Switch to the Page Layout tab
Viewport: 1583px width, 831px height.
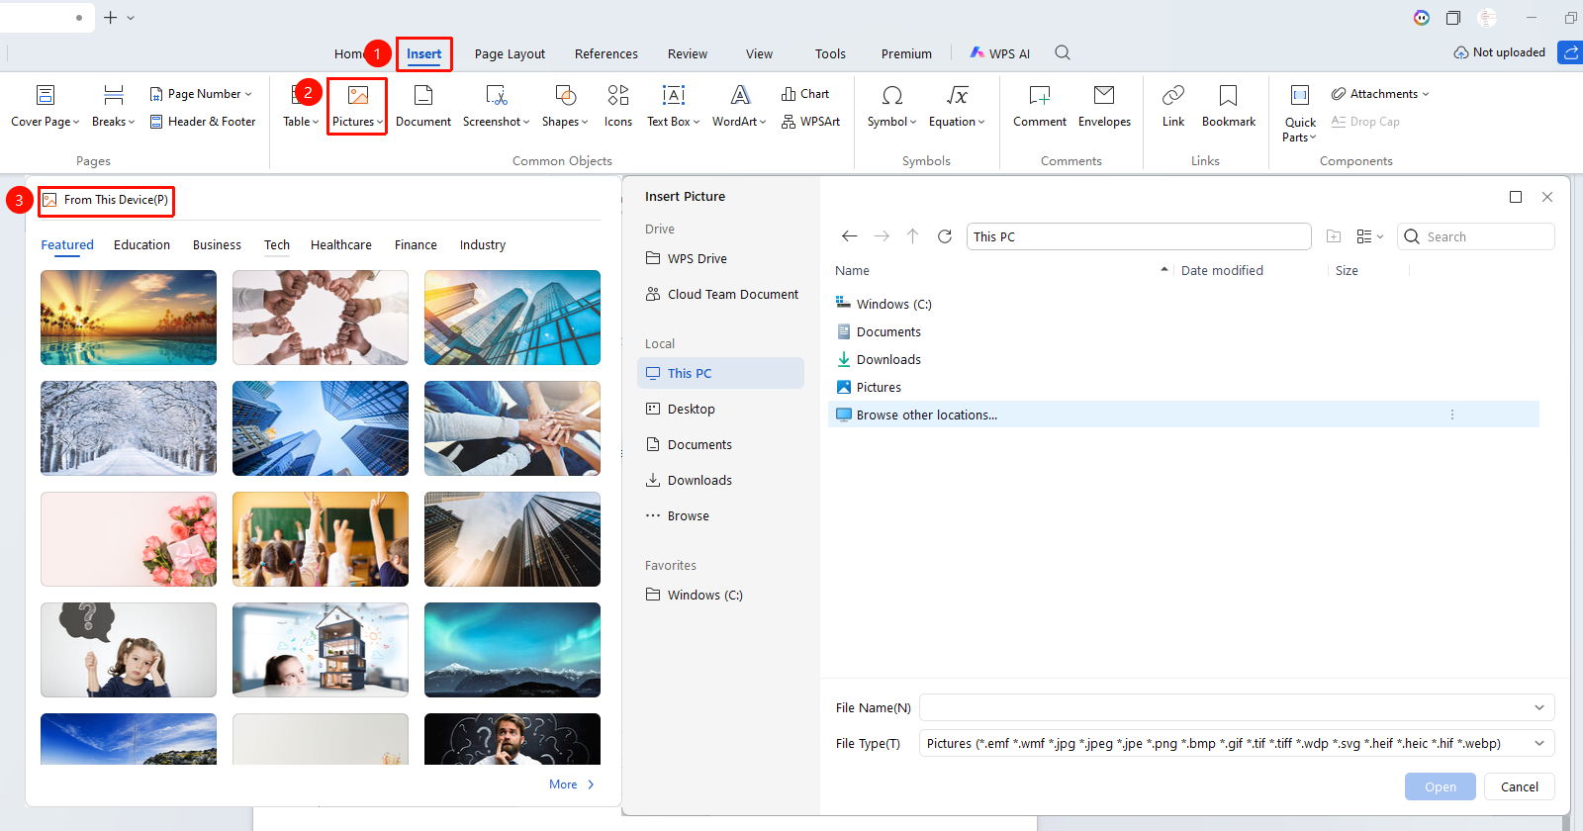tap(510, 54)
